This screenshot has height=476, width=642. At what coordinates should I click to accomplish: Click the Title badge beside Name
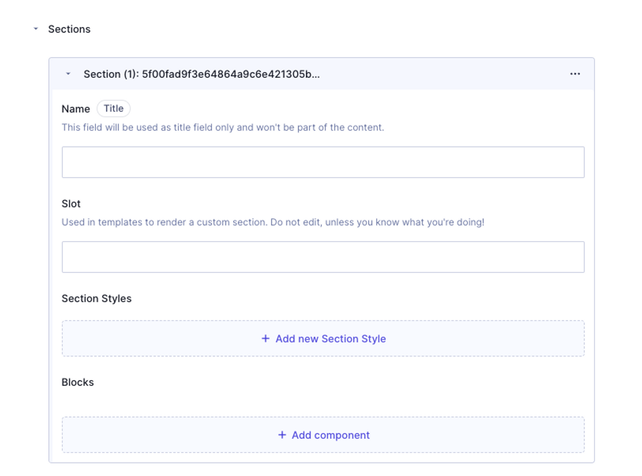pyautogui.click(x=113, y=108)
